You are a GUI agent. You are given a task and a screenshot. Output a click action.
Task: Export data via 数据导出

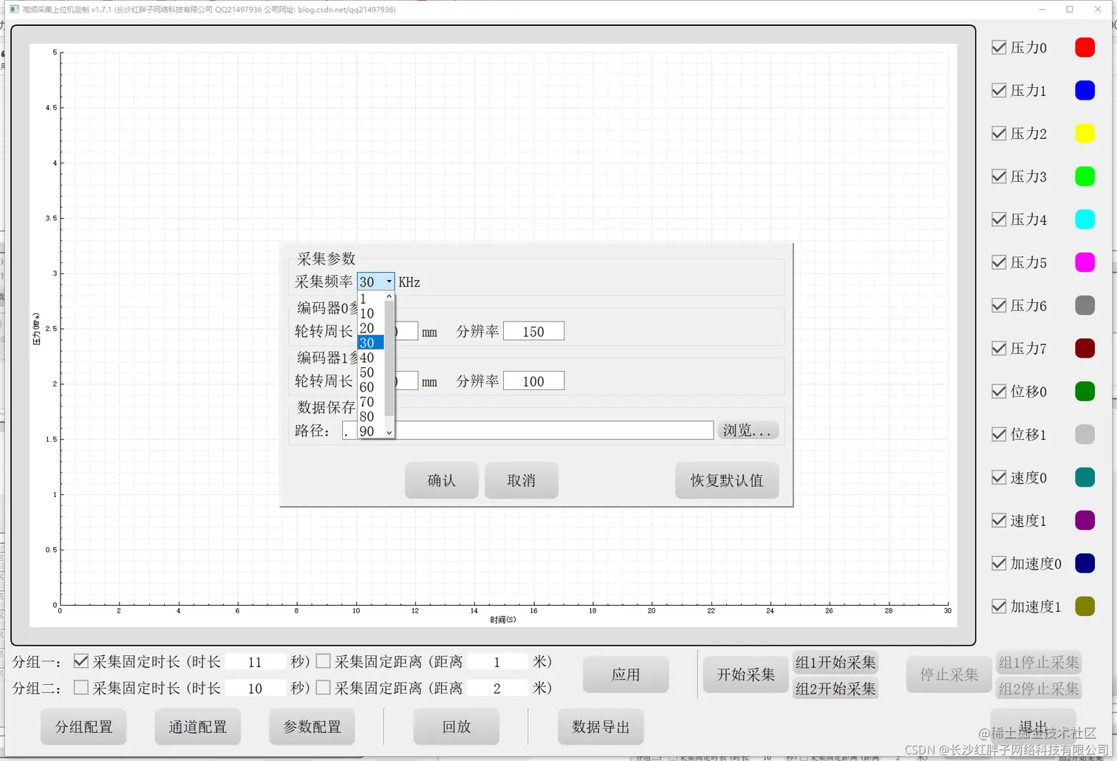click(x=601, y=726)
